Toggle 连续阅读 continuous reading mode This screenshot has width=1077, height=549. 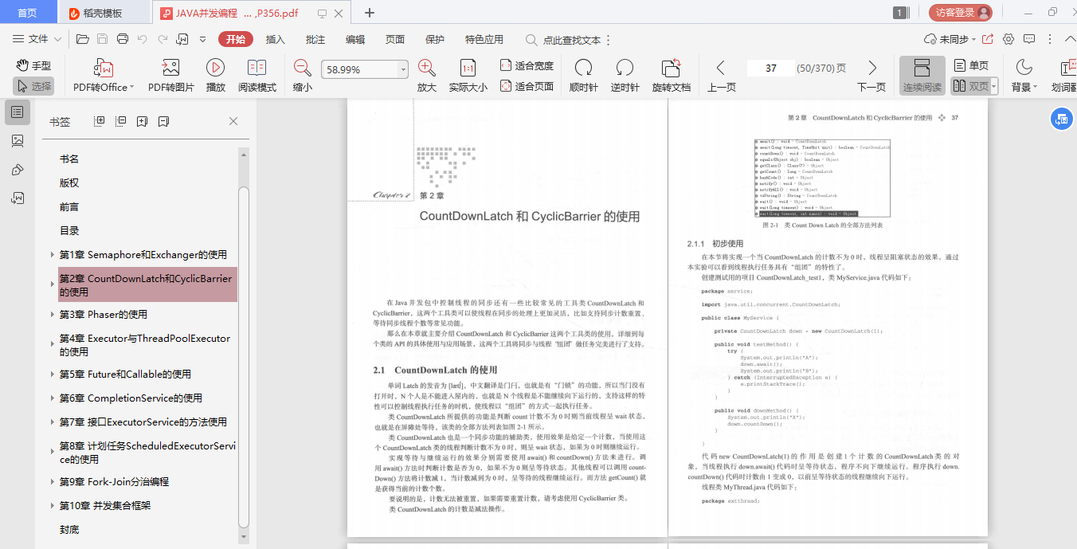[x=922, y=76]
